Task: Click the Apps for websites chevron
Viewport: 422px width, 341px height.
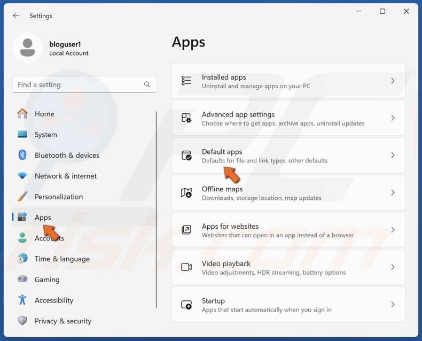Action: tap(393, 230)
